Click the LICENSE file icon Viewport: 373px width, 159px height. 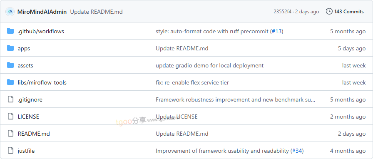pos(10,116)
